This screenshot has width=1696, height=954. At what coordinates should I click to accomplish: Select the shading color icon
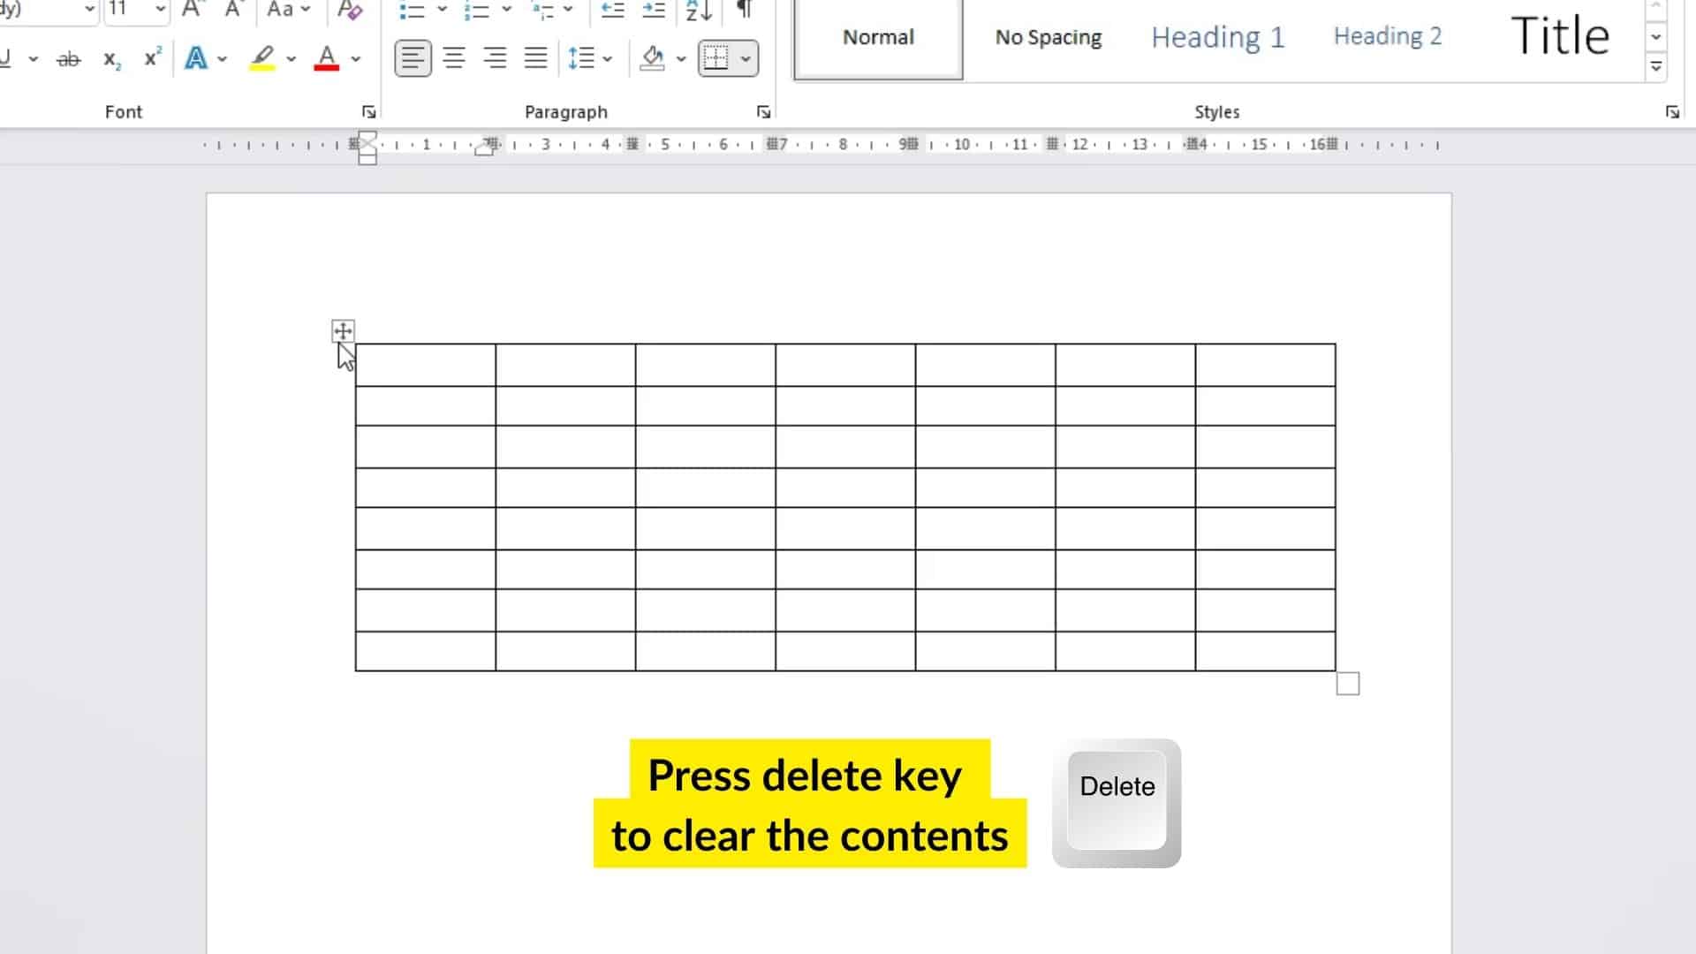pos(650,58)
